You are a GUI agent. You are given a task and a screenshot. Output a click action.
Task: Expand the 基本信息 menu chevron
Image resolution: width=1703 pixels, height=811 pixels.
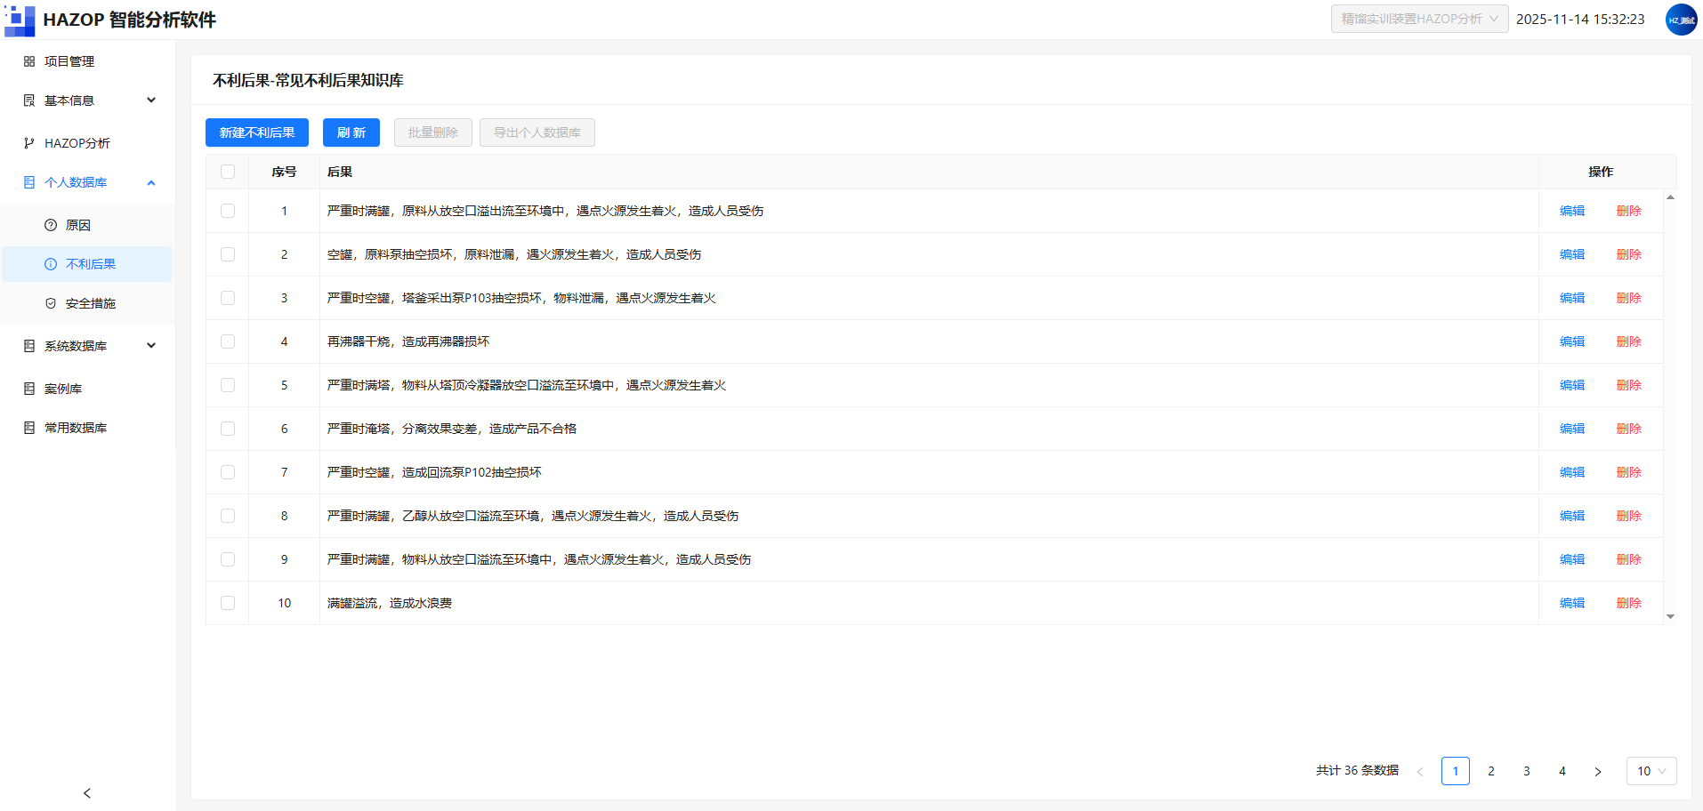151,100
